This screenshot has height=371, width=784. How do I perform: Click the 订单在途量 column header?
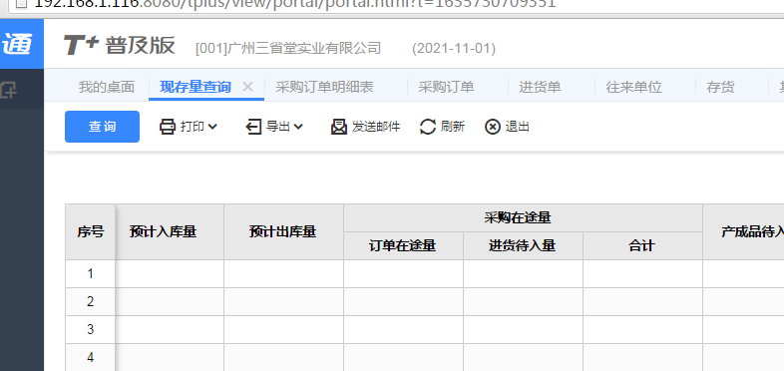click(403, 246)
